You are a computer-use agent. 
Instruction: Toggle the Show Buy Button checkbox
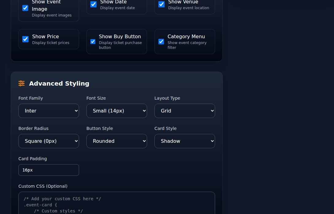[93, 42]
